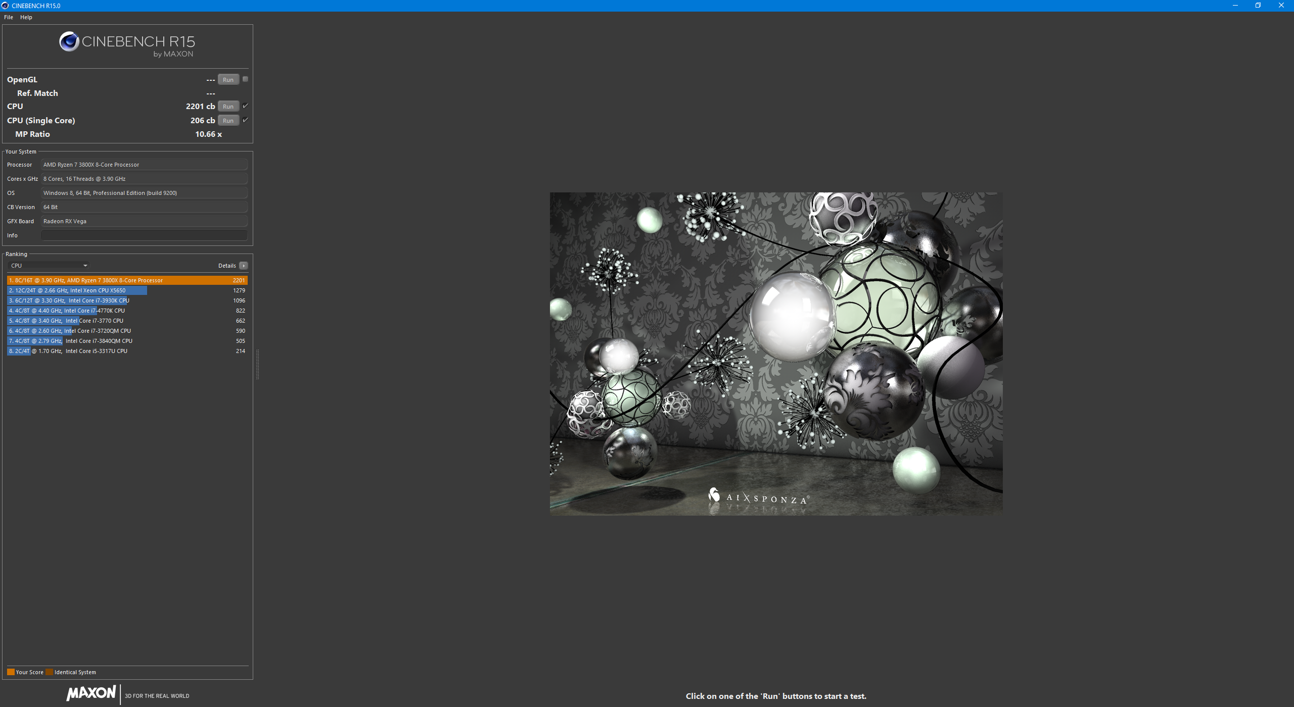Screen dimensions: 1294x707
Task: Run the OpenGL benchmark
Action: coord(228,80)
